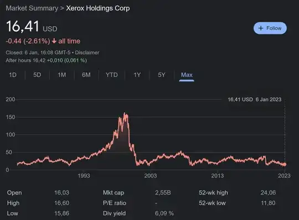
Task: Click the Low value 15,86
Action: tap(61, 213)
